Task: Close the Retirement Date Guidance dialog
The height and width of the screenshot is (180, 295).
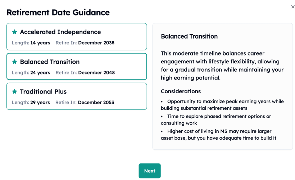Action: pos(293,7)
